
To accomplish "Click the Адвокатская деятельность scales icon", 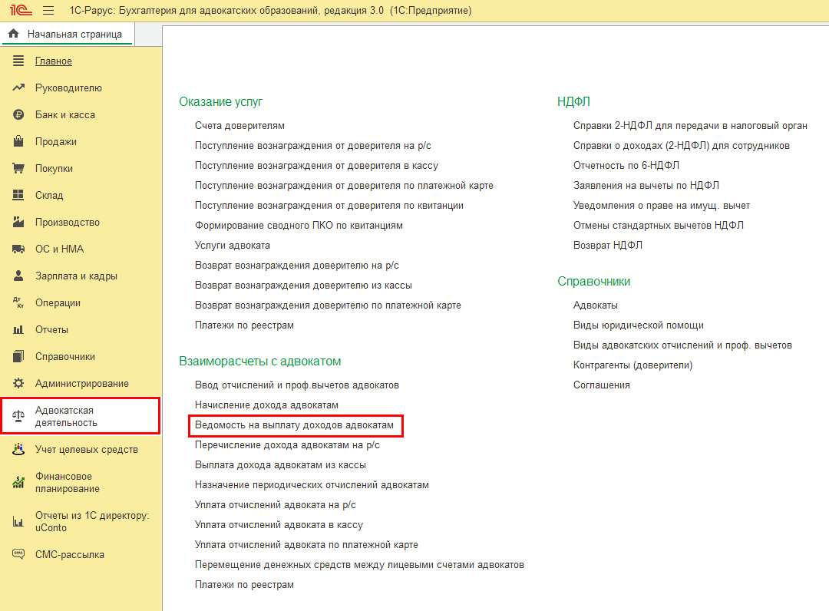I will 19,416.
